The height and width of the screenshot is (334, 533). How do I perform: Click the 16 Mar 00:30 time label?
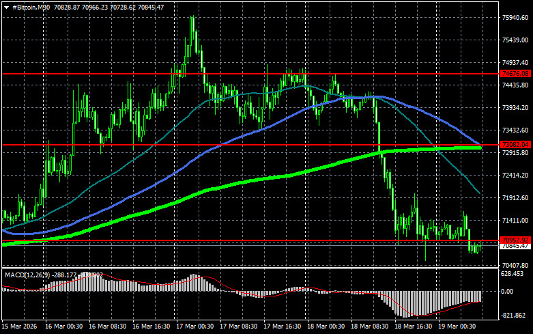[64, 326]
